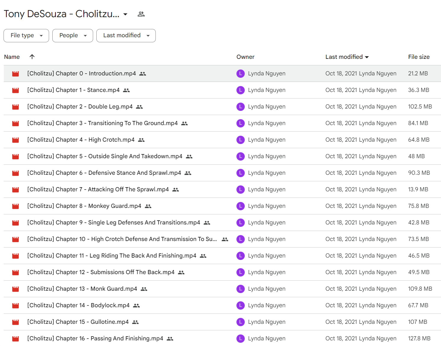Viewport: 441px width, 346px height.
Task: Click the 21.2 MB file size cell
Action: [x=418, y=73]
